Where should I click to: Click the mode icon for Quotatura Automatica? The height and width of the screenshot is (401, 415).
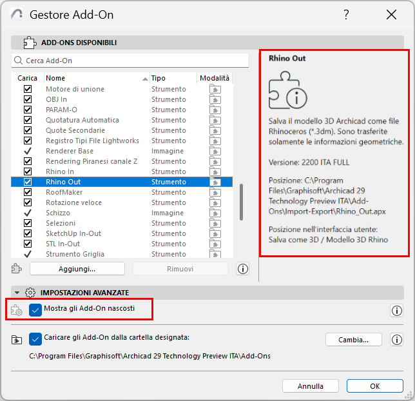click(x=215, y=121)
